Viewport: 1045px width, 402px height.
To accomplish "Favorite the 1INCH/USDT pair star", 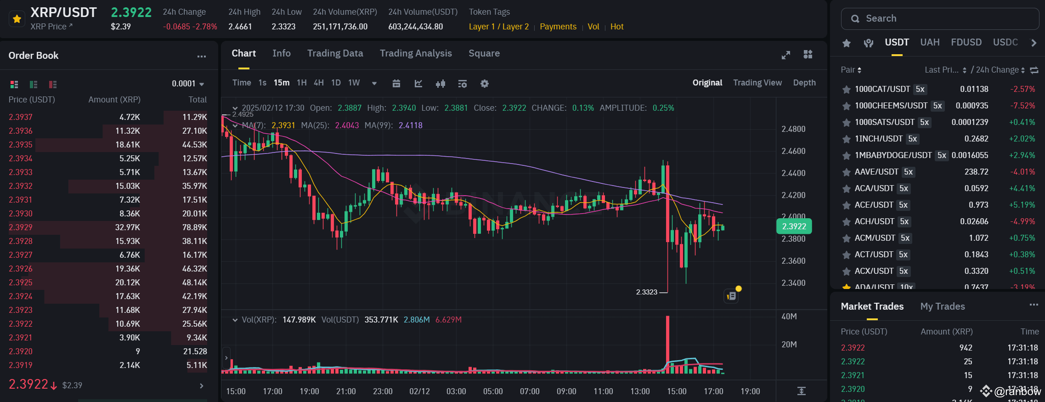I will tap(846, 139).
